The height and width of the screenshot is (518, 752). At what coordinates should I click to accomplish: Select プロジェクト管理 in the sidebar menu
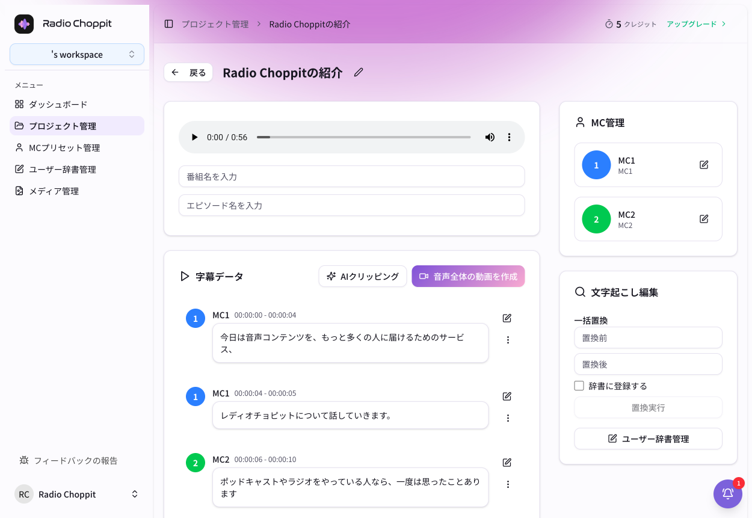click(x=77, y=126)
